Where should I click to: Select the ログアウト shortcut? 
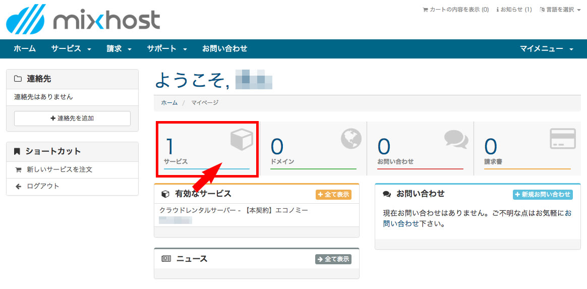coord(72,187)
